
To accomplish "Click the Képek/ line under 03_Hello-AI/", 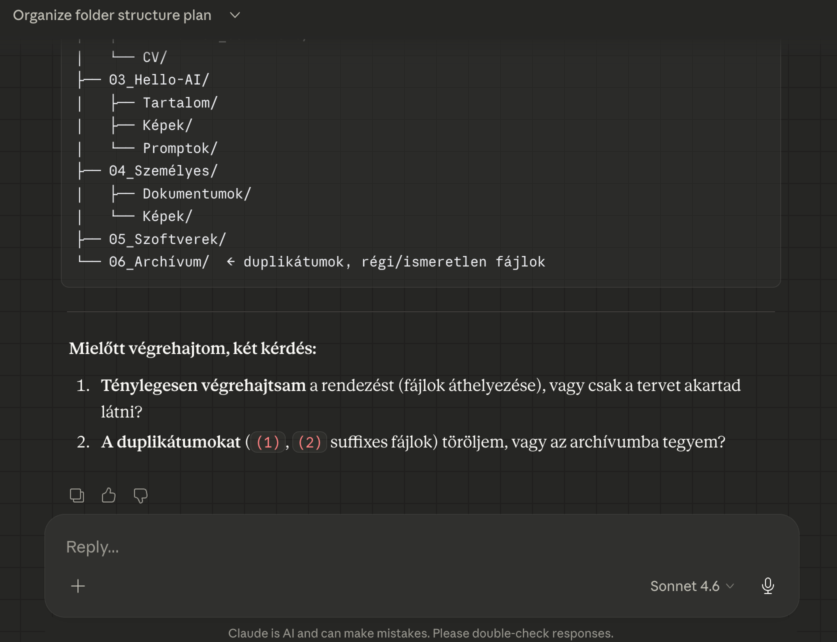I will (x=167, y=125).
